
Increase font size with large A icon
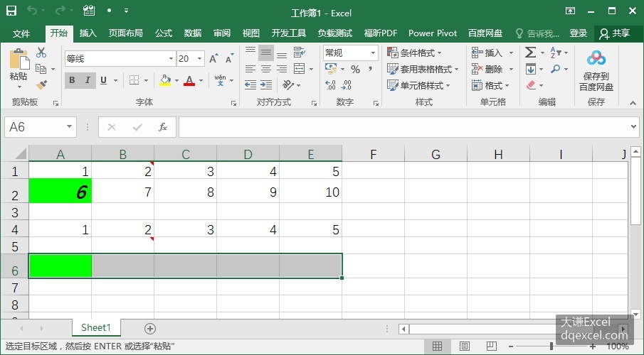click(x=213, y=59)
